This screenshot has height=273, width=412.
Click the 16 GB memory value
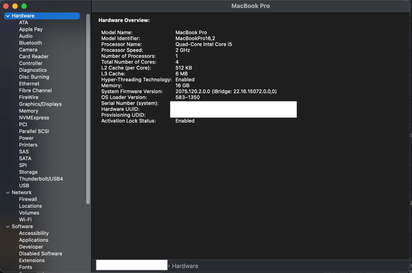[x=182, y=85]
